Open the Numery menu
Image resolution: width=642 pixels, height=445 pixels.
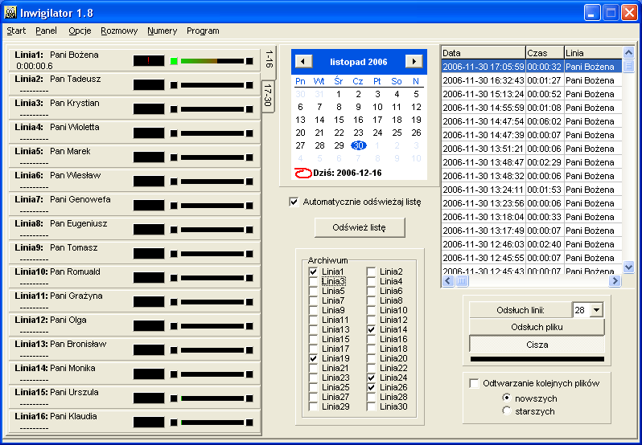(163, 31)
